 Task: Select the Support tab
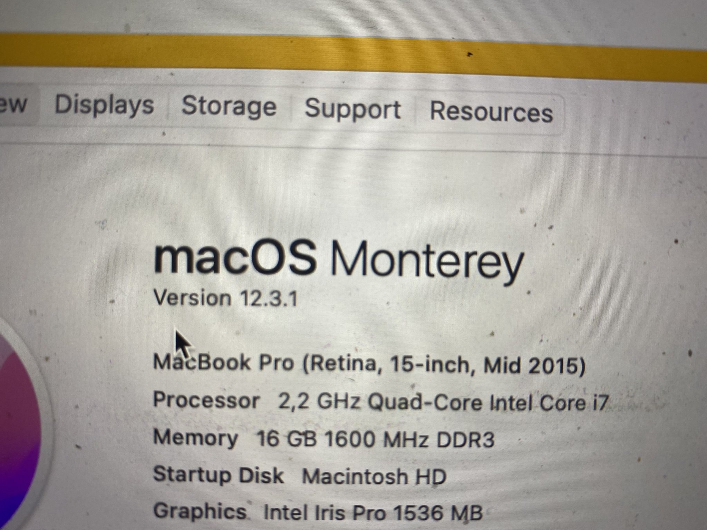[352, 109]
